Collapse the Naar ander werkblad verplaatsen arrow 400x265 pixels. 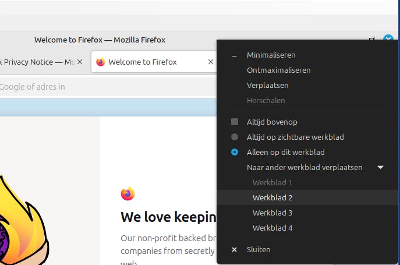380,167
